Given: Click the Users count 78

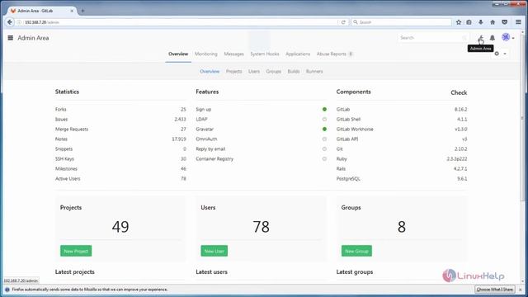Looking at the screenshot, I should pos(261,227).
